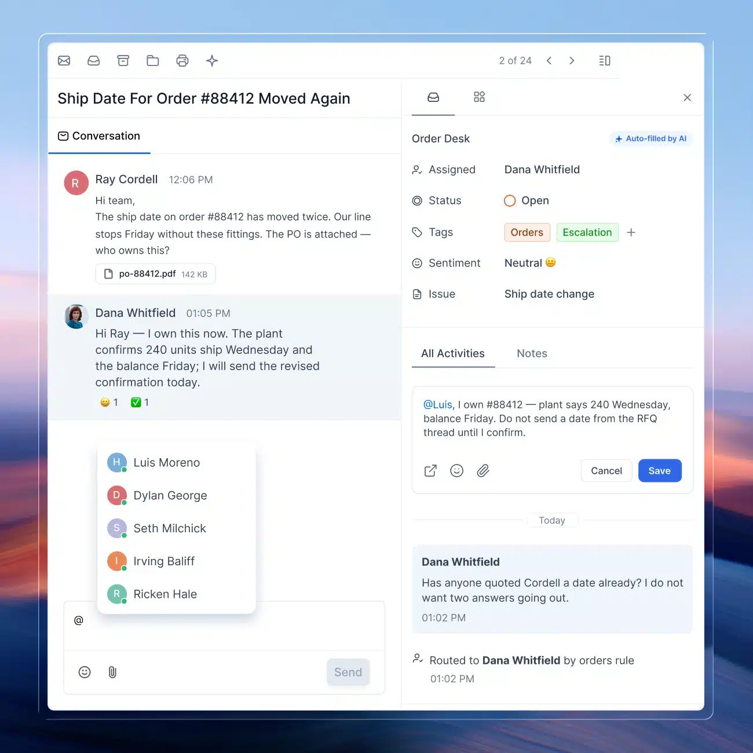Click the Escalation tag
753x753 pixels.
coord(587,232)
